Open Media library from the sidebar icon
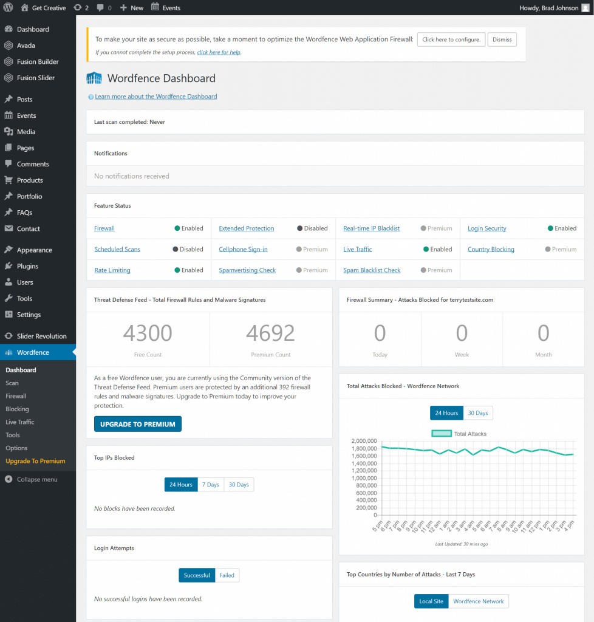 9,131
